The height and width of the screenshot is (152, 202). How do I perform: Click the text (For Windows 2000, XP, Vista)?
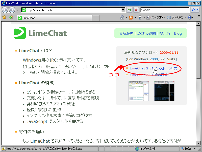point(151,59)
